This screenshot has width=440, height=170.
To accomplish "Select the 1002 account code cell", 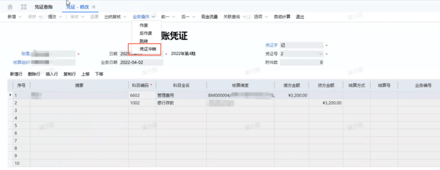I will click(142, 103).
